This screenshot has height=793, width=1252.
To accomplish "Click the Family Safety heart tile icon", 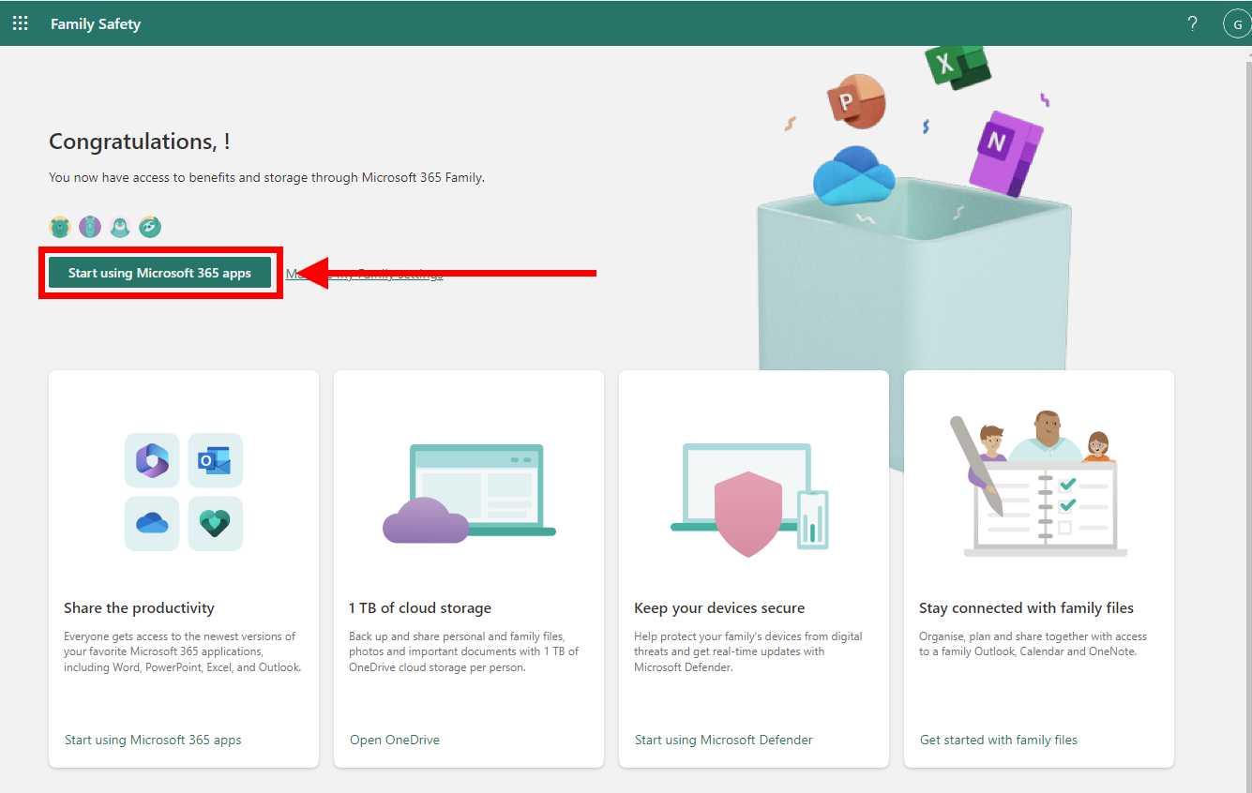I will click(215, 523).
